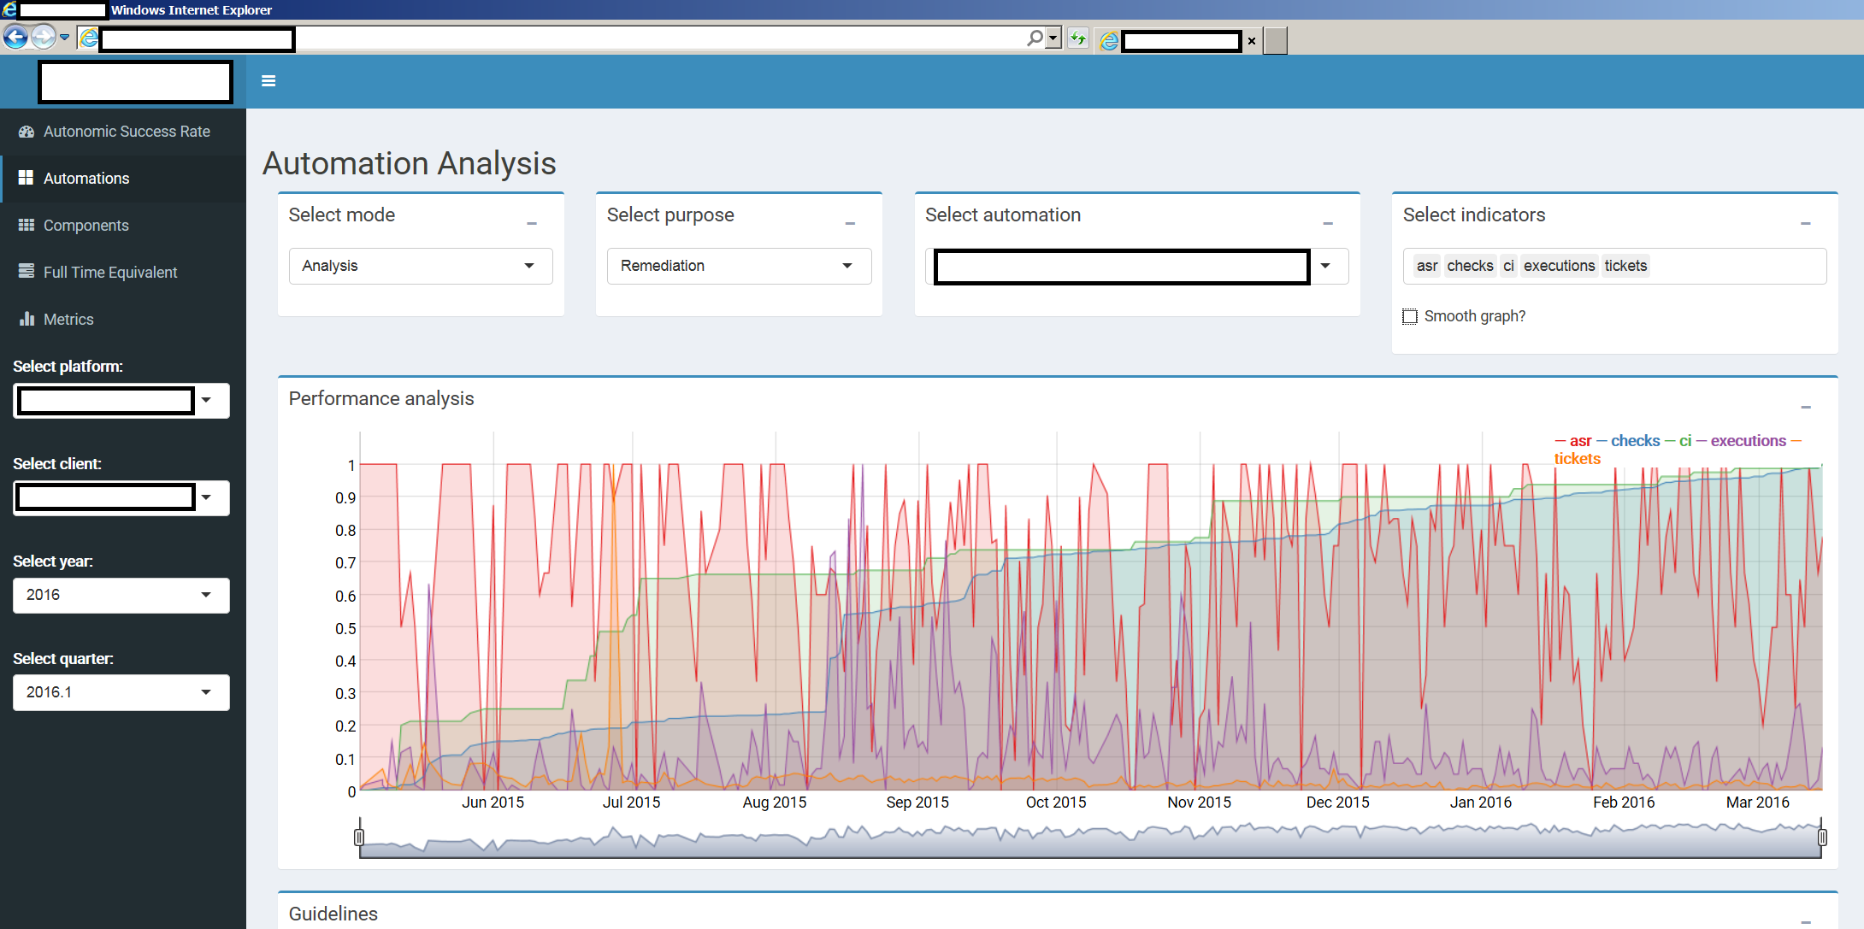The width and height of the screenshot is (1864, 929).
Task: Collapse the Performance analysis panel
Action: 1805,408
